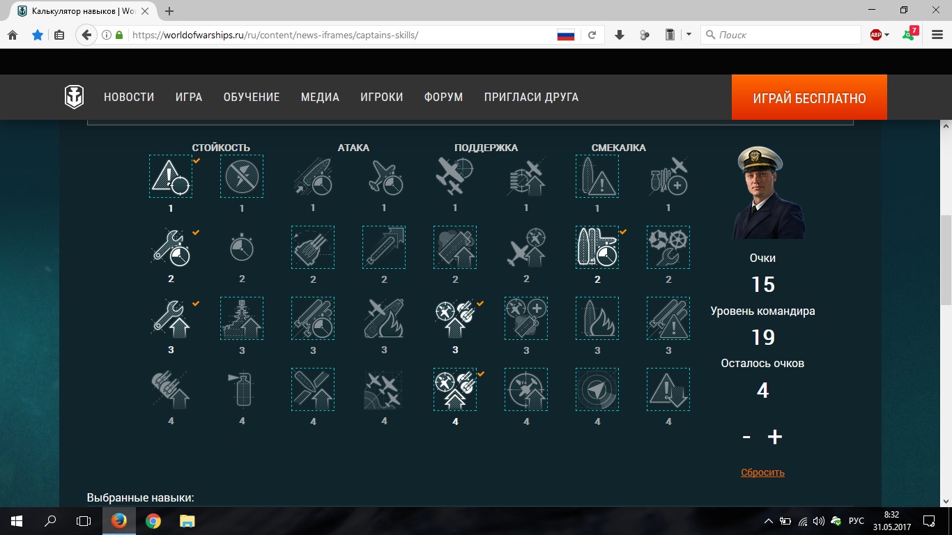Screen dimensions: 952x535
Task: Open the ИГРА menu
Action: pos(189,98)
